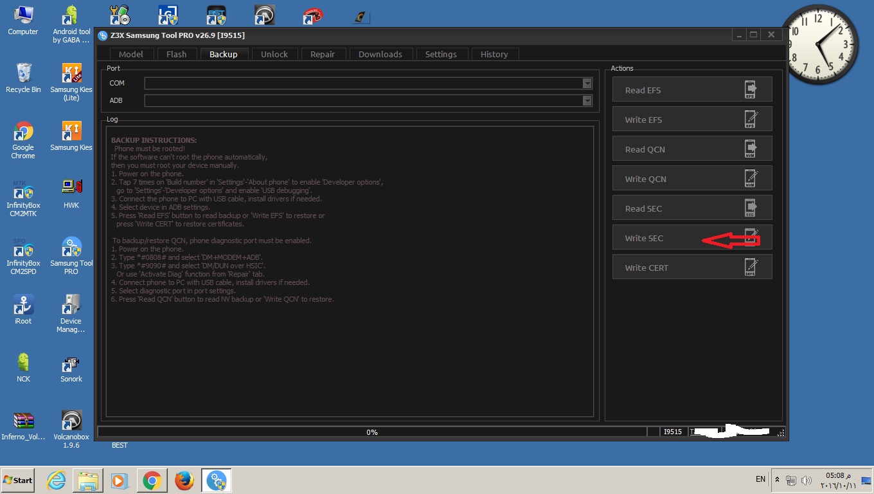Open the Recycle Bin

[x=23, y=78]
